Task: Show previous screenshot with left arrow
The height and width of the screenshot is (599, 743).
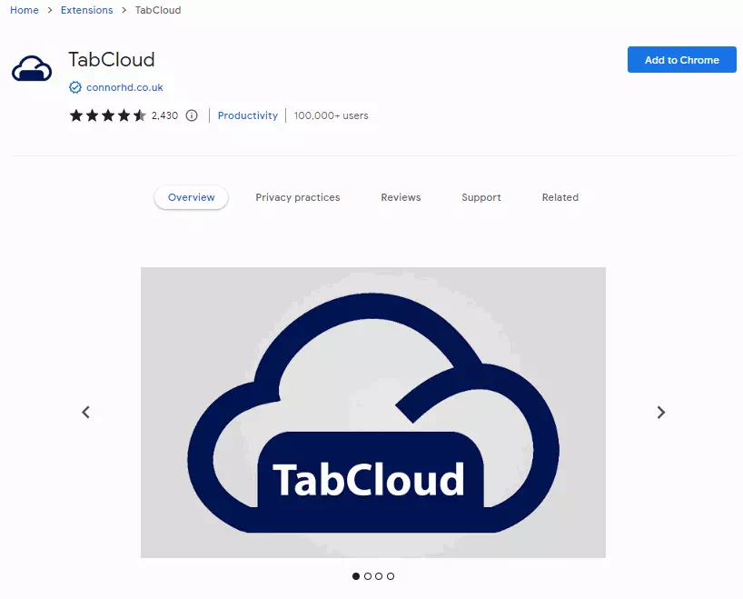Action: click(85, 412)
